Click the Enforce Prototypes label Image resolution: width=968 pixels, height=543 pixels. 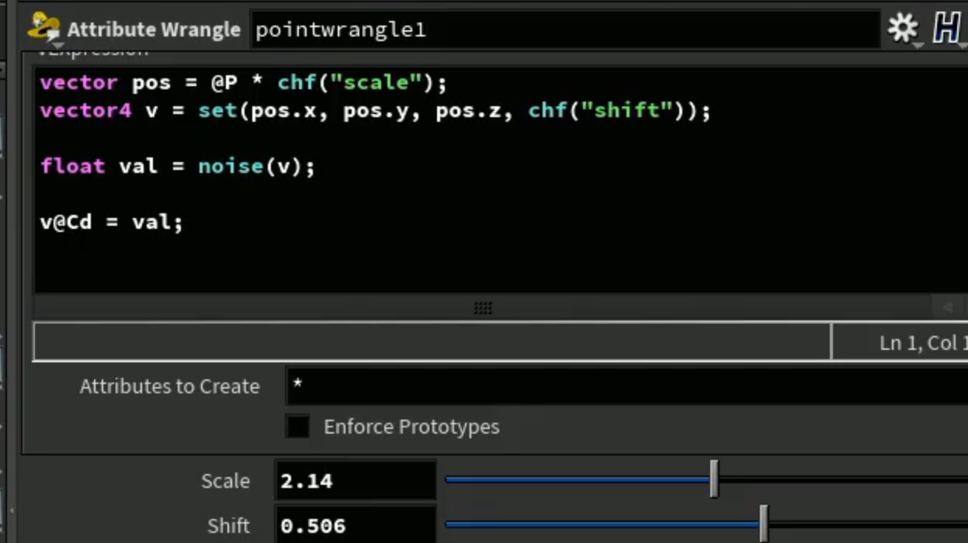pyautogui.click(x=411, y=427)
